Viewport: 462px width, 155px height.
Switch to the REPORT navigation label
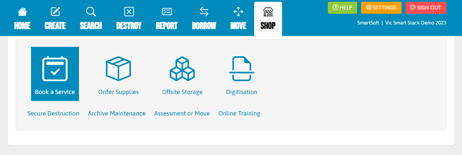pyautogui.click(x=167, y=26)
